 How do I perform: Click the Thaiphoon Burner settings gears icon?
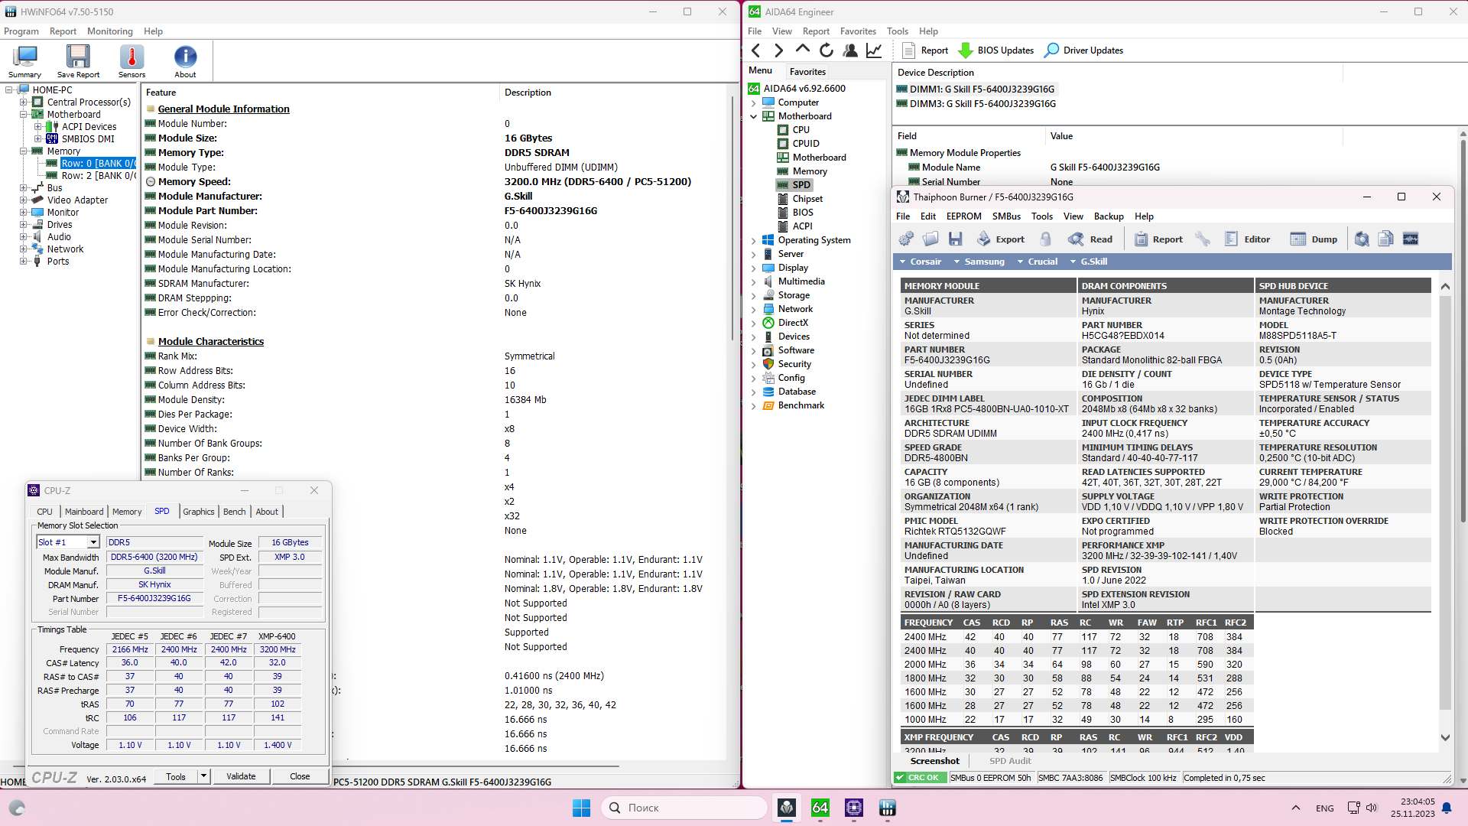[x=906, y=239]
